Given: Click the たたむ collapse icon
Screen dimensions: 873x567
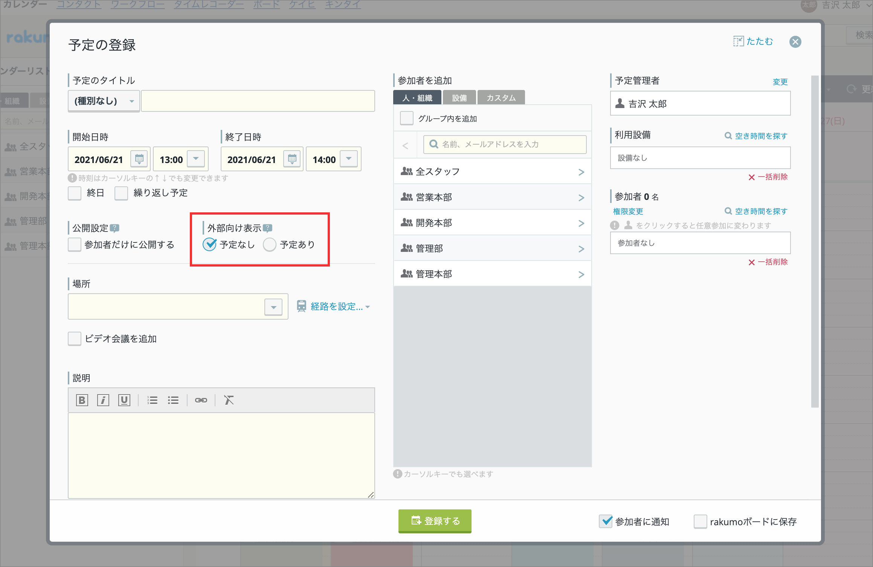Looking at the screenshot, I should (738, 41).
